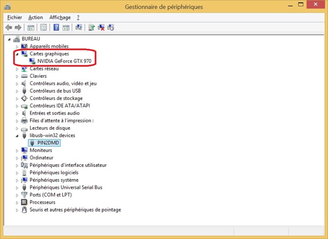Viewport: 328px width, 239px height.
Task: Expand Lecteurs de disque node
Action: point(17,128)
